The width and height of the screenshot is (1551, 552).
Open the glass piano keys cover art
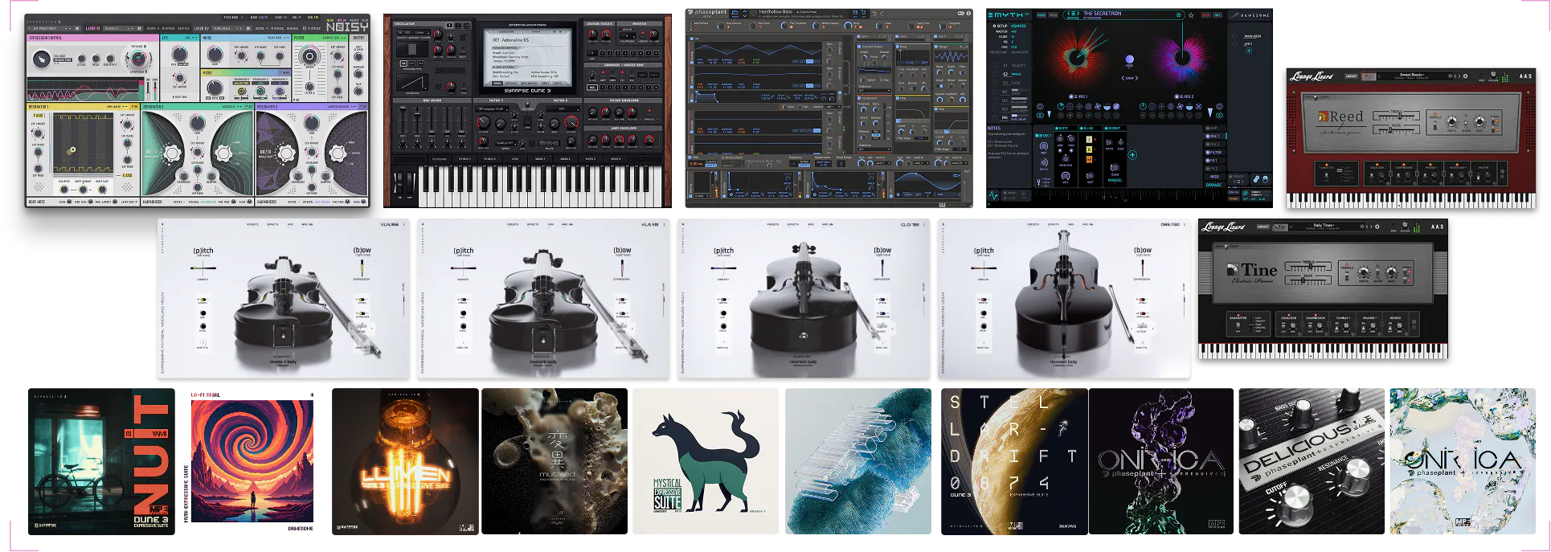point(858,462)
